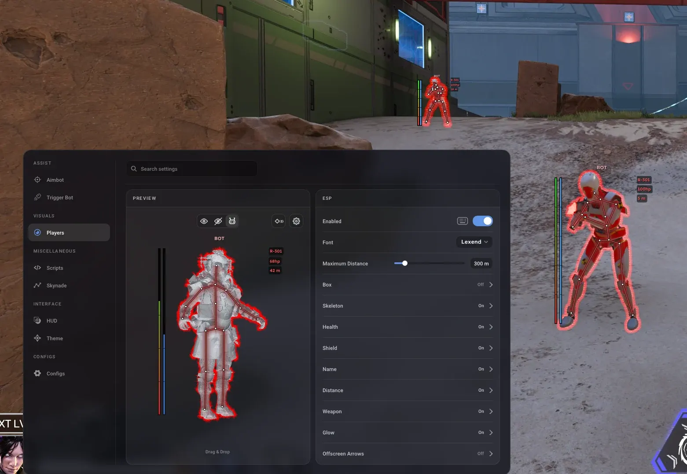
Task: Expand the Glow settings chevron
Action: [491, 433]
